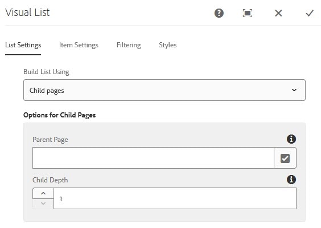
Task: Expand the Build List Using dropdown
Action: [x=164, y=90]
